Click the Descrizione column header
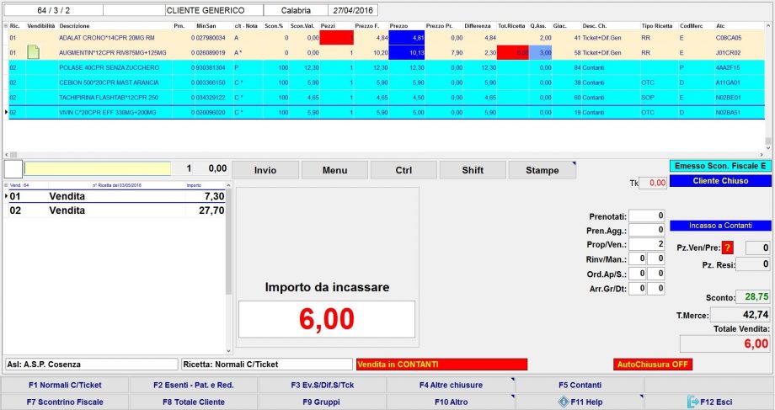 (75, 26)
